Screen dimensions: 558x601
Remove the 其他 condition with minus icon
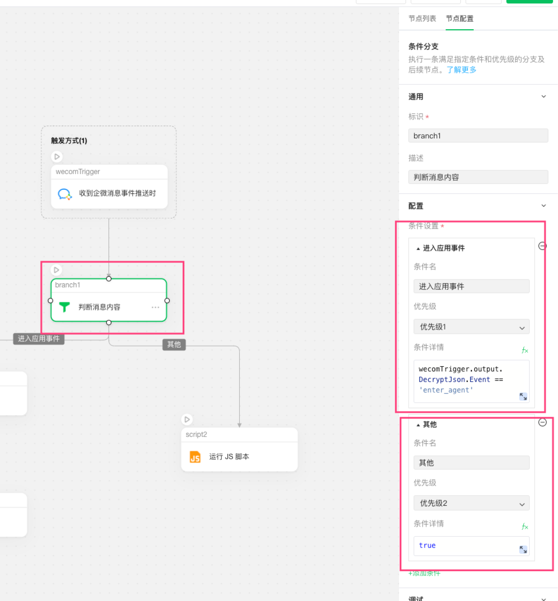pyautogui.click(x=542, y=422)
